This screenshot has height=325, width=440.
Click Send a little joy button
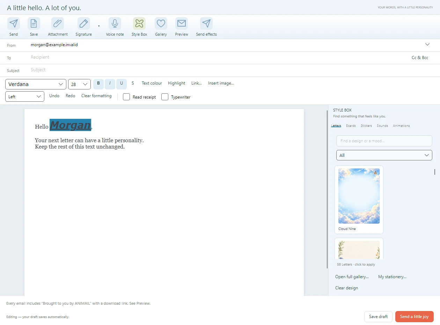tap(414, 317)
